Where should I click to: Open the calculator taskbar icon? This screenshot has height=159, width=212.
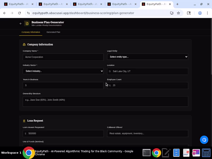pos(206,153)
